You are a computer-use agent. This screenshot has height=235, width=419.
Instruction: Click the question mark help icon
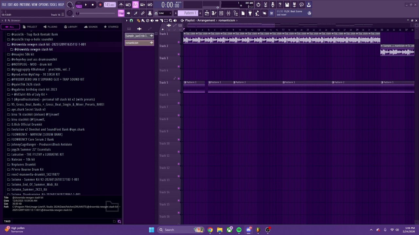(280, 5)
